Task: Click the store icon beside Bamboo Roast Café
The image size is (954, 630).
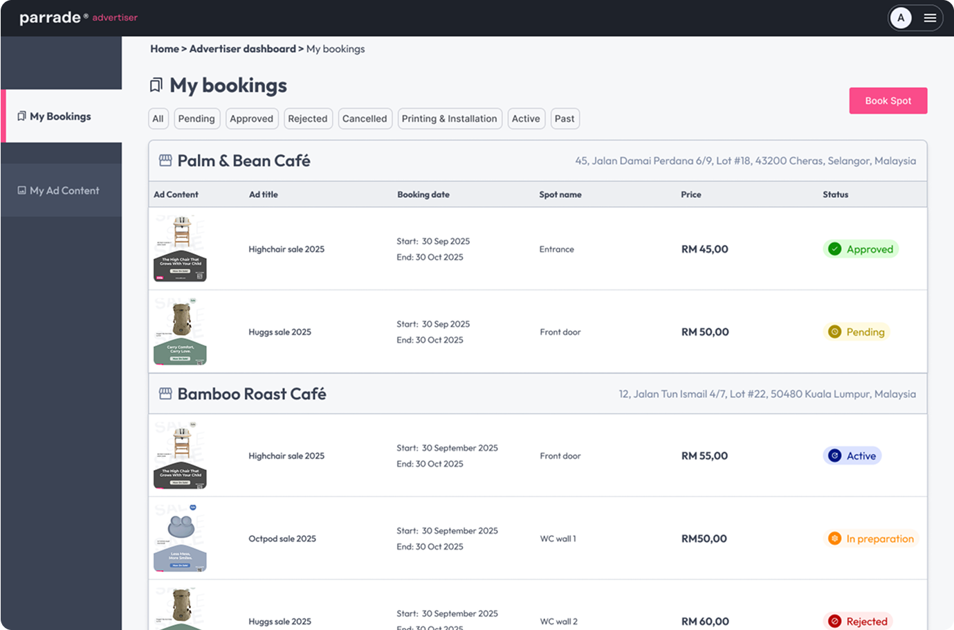Action: 165,393
